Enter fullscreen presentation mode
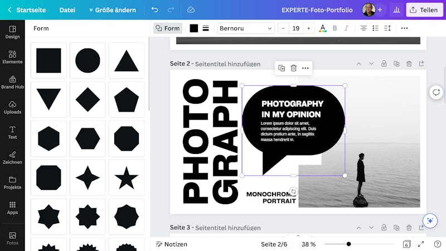This screenshot has width=446, height=251. click(421, 244)
